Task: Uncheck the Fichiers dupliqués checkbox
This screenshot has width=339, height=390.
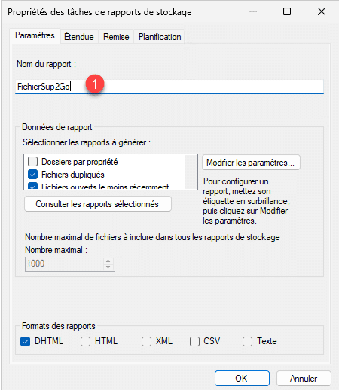Action: (32, 175)
